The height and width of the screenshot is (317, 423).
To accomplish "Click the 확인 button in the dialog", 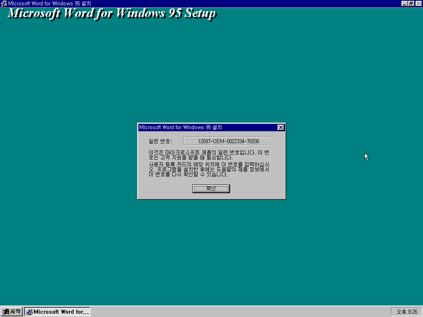I will coord(211,189).
